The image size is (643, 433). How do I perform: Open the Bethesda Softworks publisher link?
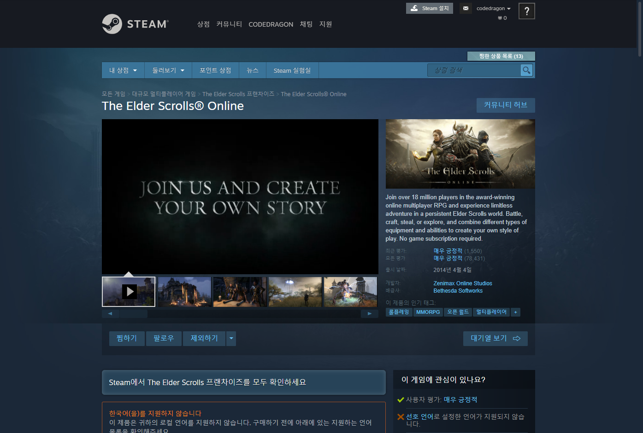[458, 291]
